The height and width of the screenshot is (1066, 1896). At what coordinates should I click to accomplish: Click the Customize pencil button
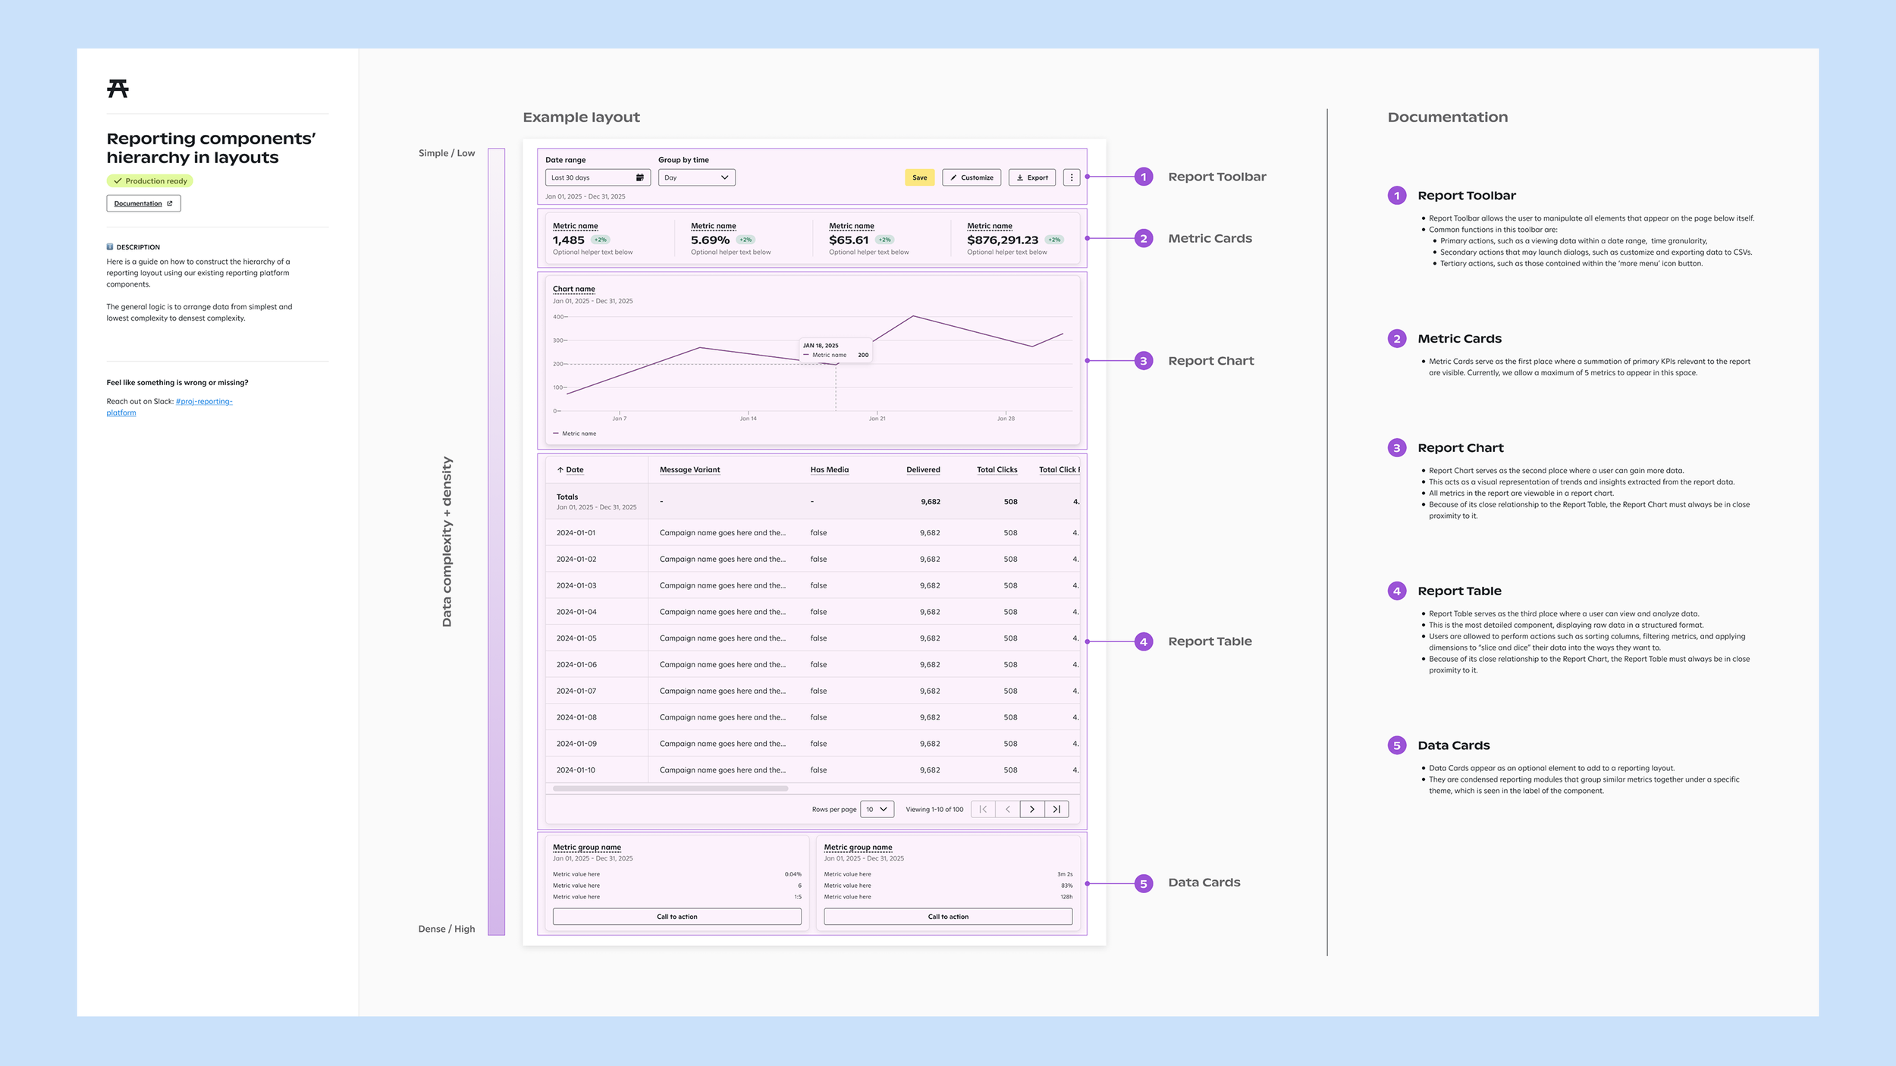971,177
